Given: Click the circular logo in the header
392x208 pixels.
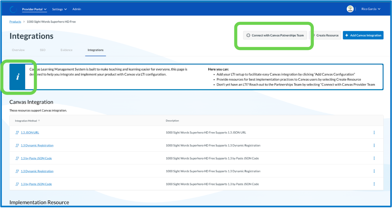Looking at the screenshot, I should (13, 9).
